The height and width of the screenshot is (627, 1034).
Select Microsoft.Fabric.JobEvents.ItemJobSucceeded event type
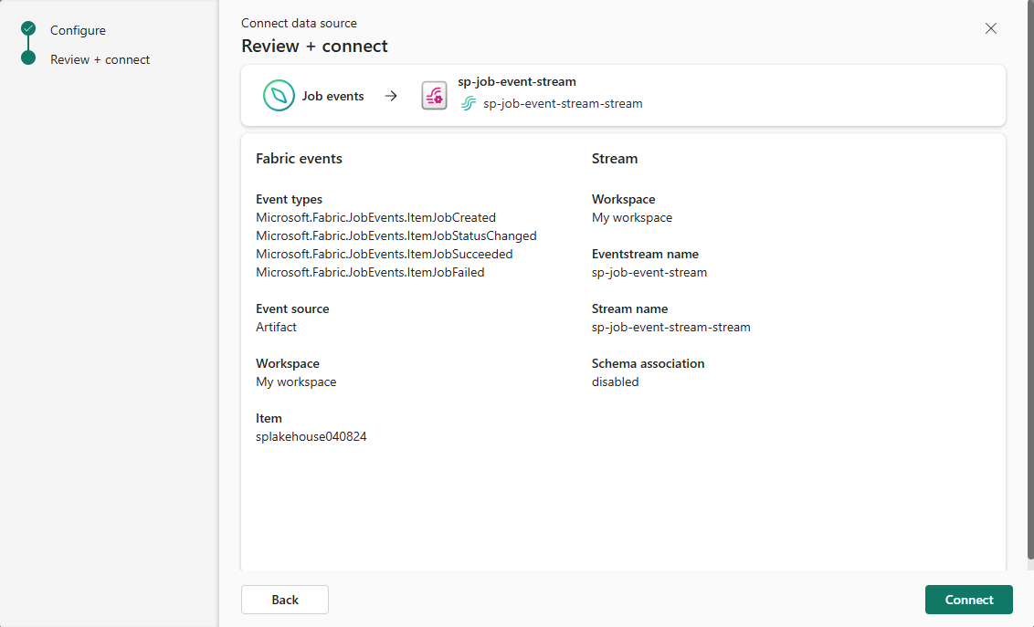tap(385, 255)
